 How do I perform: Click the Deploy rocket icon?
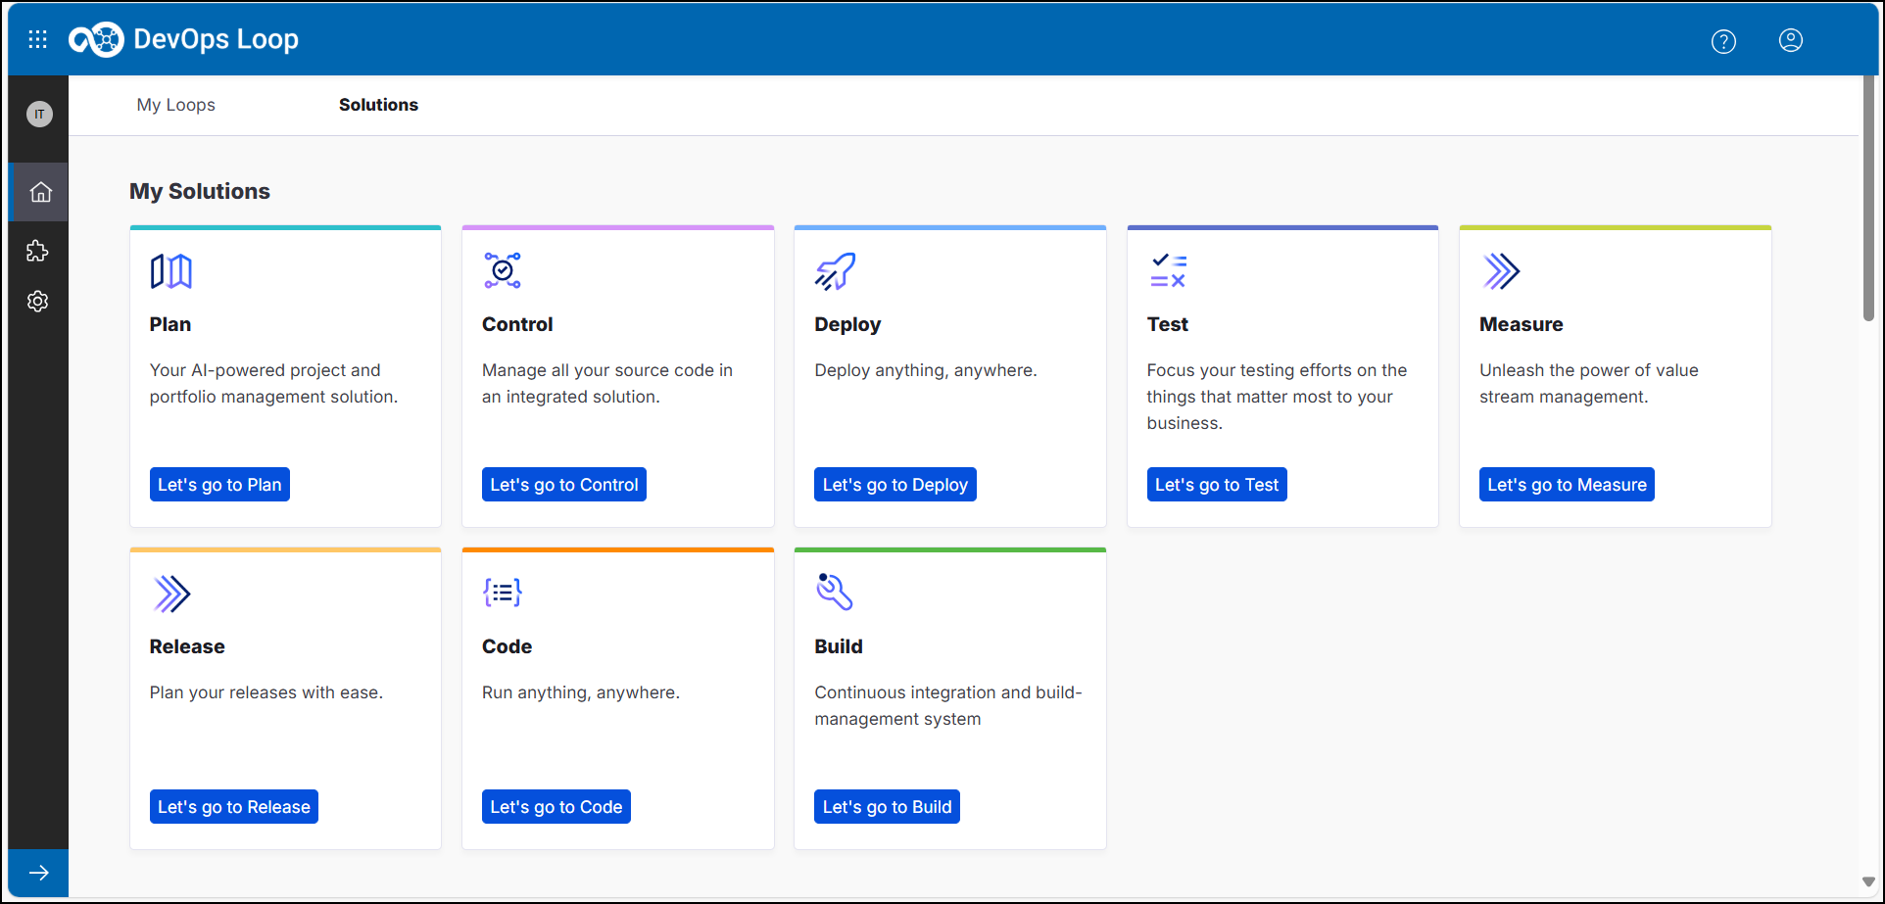click(x=834, y=270)
